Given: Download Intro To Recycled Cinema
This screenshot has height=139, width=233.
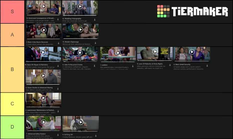Looking at the screenshot, I should pos(95,66).
